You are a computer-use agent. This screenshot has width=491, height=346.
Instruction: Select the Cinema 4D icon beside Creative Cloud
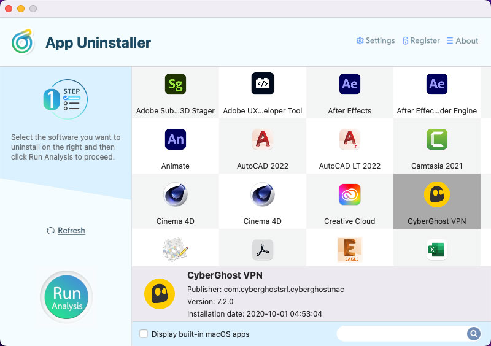click(x=263, y=194)
